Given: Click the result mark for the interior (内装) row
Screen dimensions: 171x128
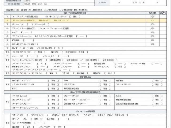Looking at the screenshot, I should click(x=152, y=40).
